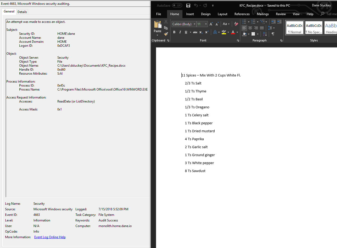Apply the yellow text highlight color
This screenshot has width=337, height=248.
[x=224, y=32]
